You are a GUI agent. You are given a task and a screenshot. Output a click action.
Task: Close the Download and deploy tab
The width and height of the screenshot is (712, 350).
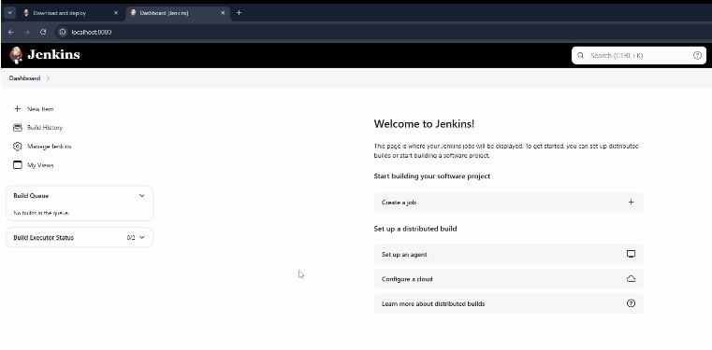[x=116, y=13]
